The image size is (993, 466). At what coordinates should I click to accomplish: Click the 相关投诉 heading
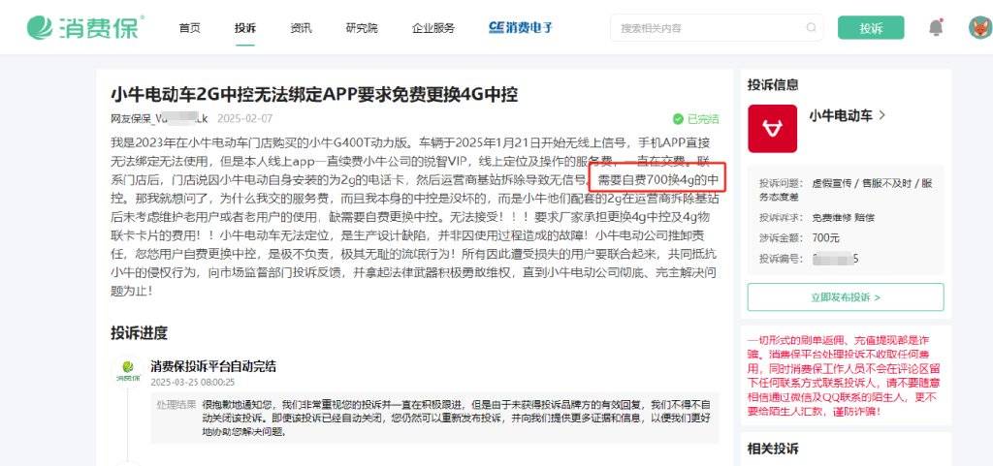(773, 449)
